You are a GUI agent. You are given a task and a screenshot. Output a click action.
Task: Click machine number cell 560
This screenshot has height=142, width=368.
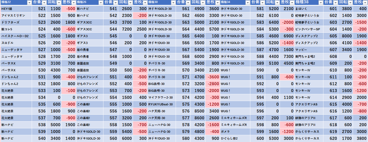(x=111, y=138)
